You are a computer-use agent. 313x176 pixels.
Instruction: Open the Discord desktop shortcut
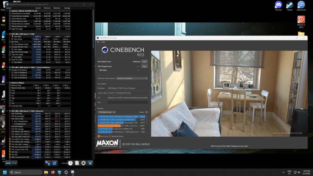click(278, 6)
